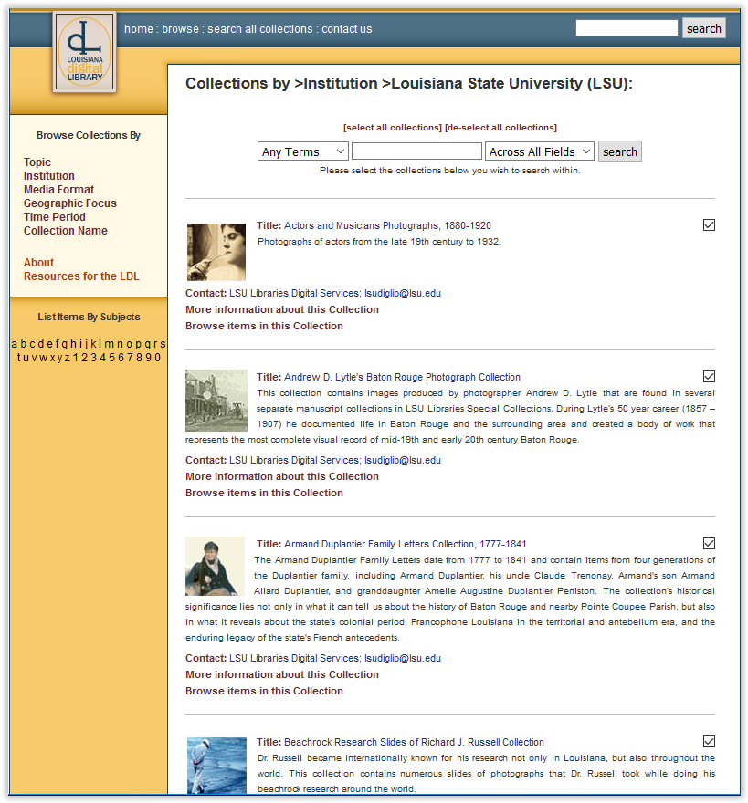List items by subject number 0
Screen dimensions: 748x803
157,358
